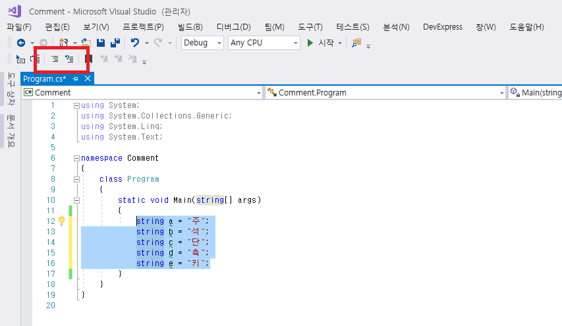The image size is (562, 326).
Task: Click the Navigate Backward arrow icon
Action: pyautogui.click(x=21, y=43)
